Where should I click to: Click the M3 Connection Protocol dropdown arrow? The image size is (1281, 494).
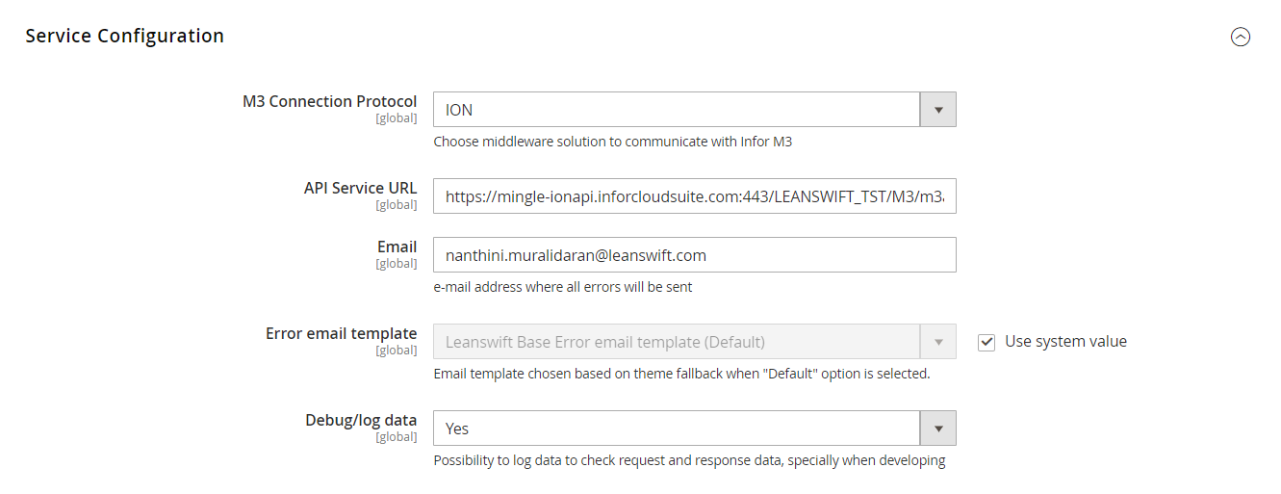[x=938, y=110]
